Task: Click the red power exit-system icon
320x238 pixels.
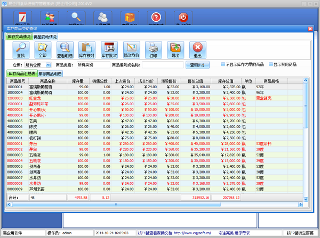Action: (x=183, y=18)
